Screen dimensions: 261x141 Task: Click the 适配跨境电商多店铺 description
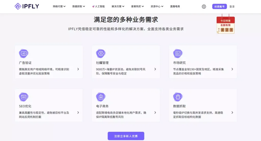click(x=121, y=115)
